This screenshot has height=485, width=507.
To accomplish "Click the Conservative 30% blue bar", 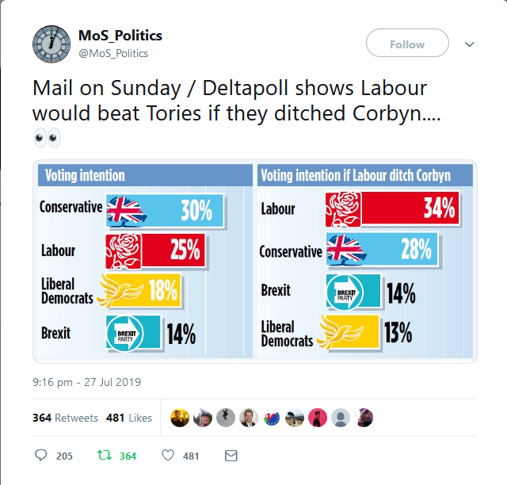I will (x=165, y=209).
